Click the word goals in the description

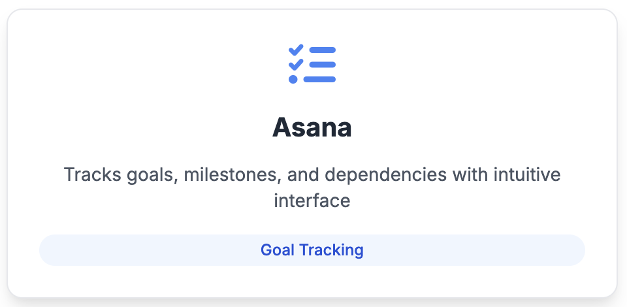pos(152,176)
